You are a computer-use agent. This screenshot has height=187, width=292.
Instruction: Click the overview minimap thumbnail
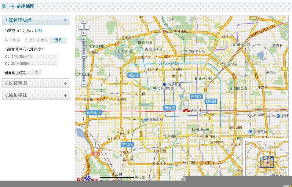(x=267, y=158)
